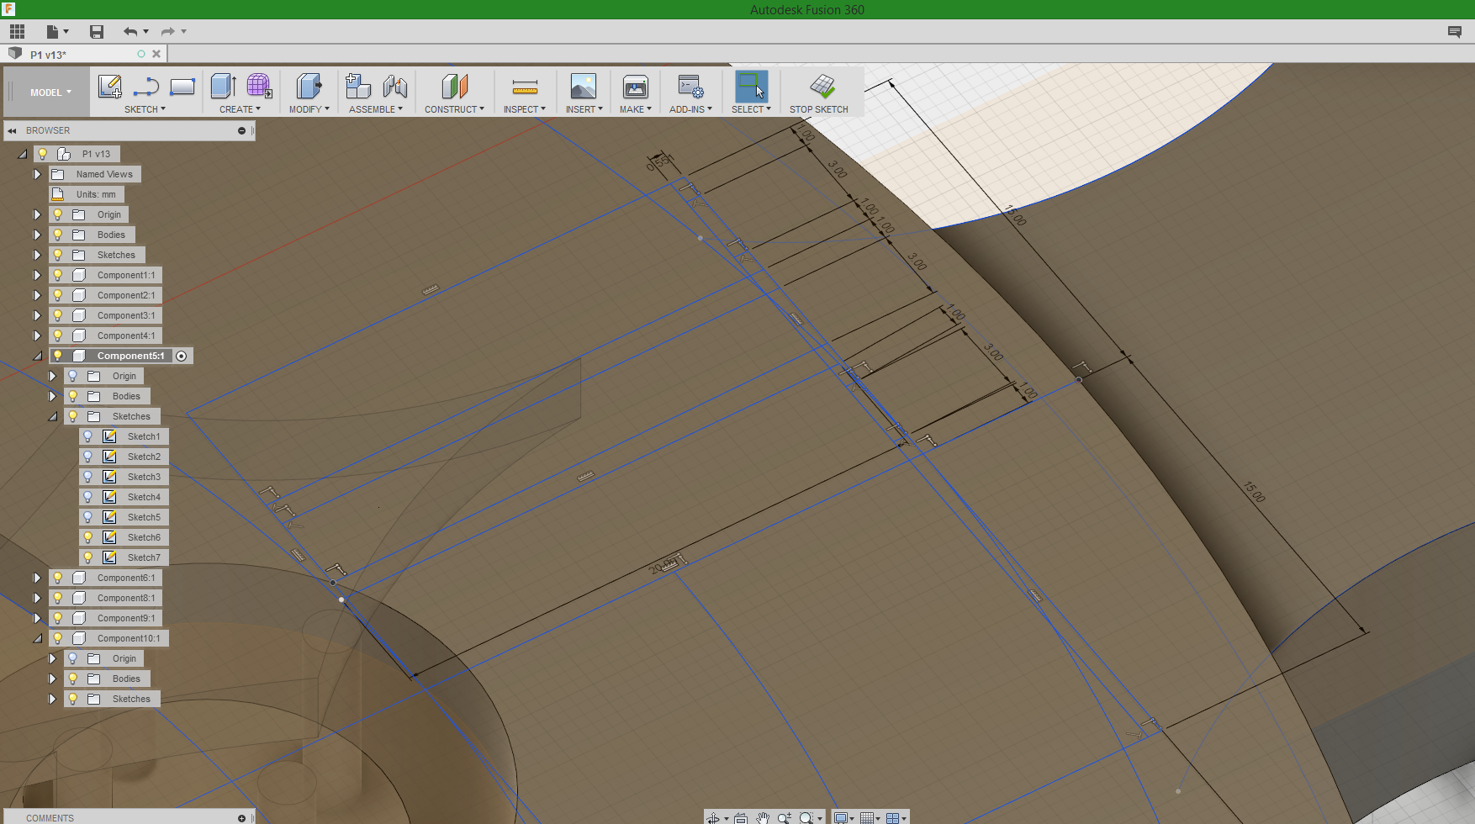The image size is (1475, 824).
Task: Toggle the Component5:1 activate radio button
Action: coord(181,356)
